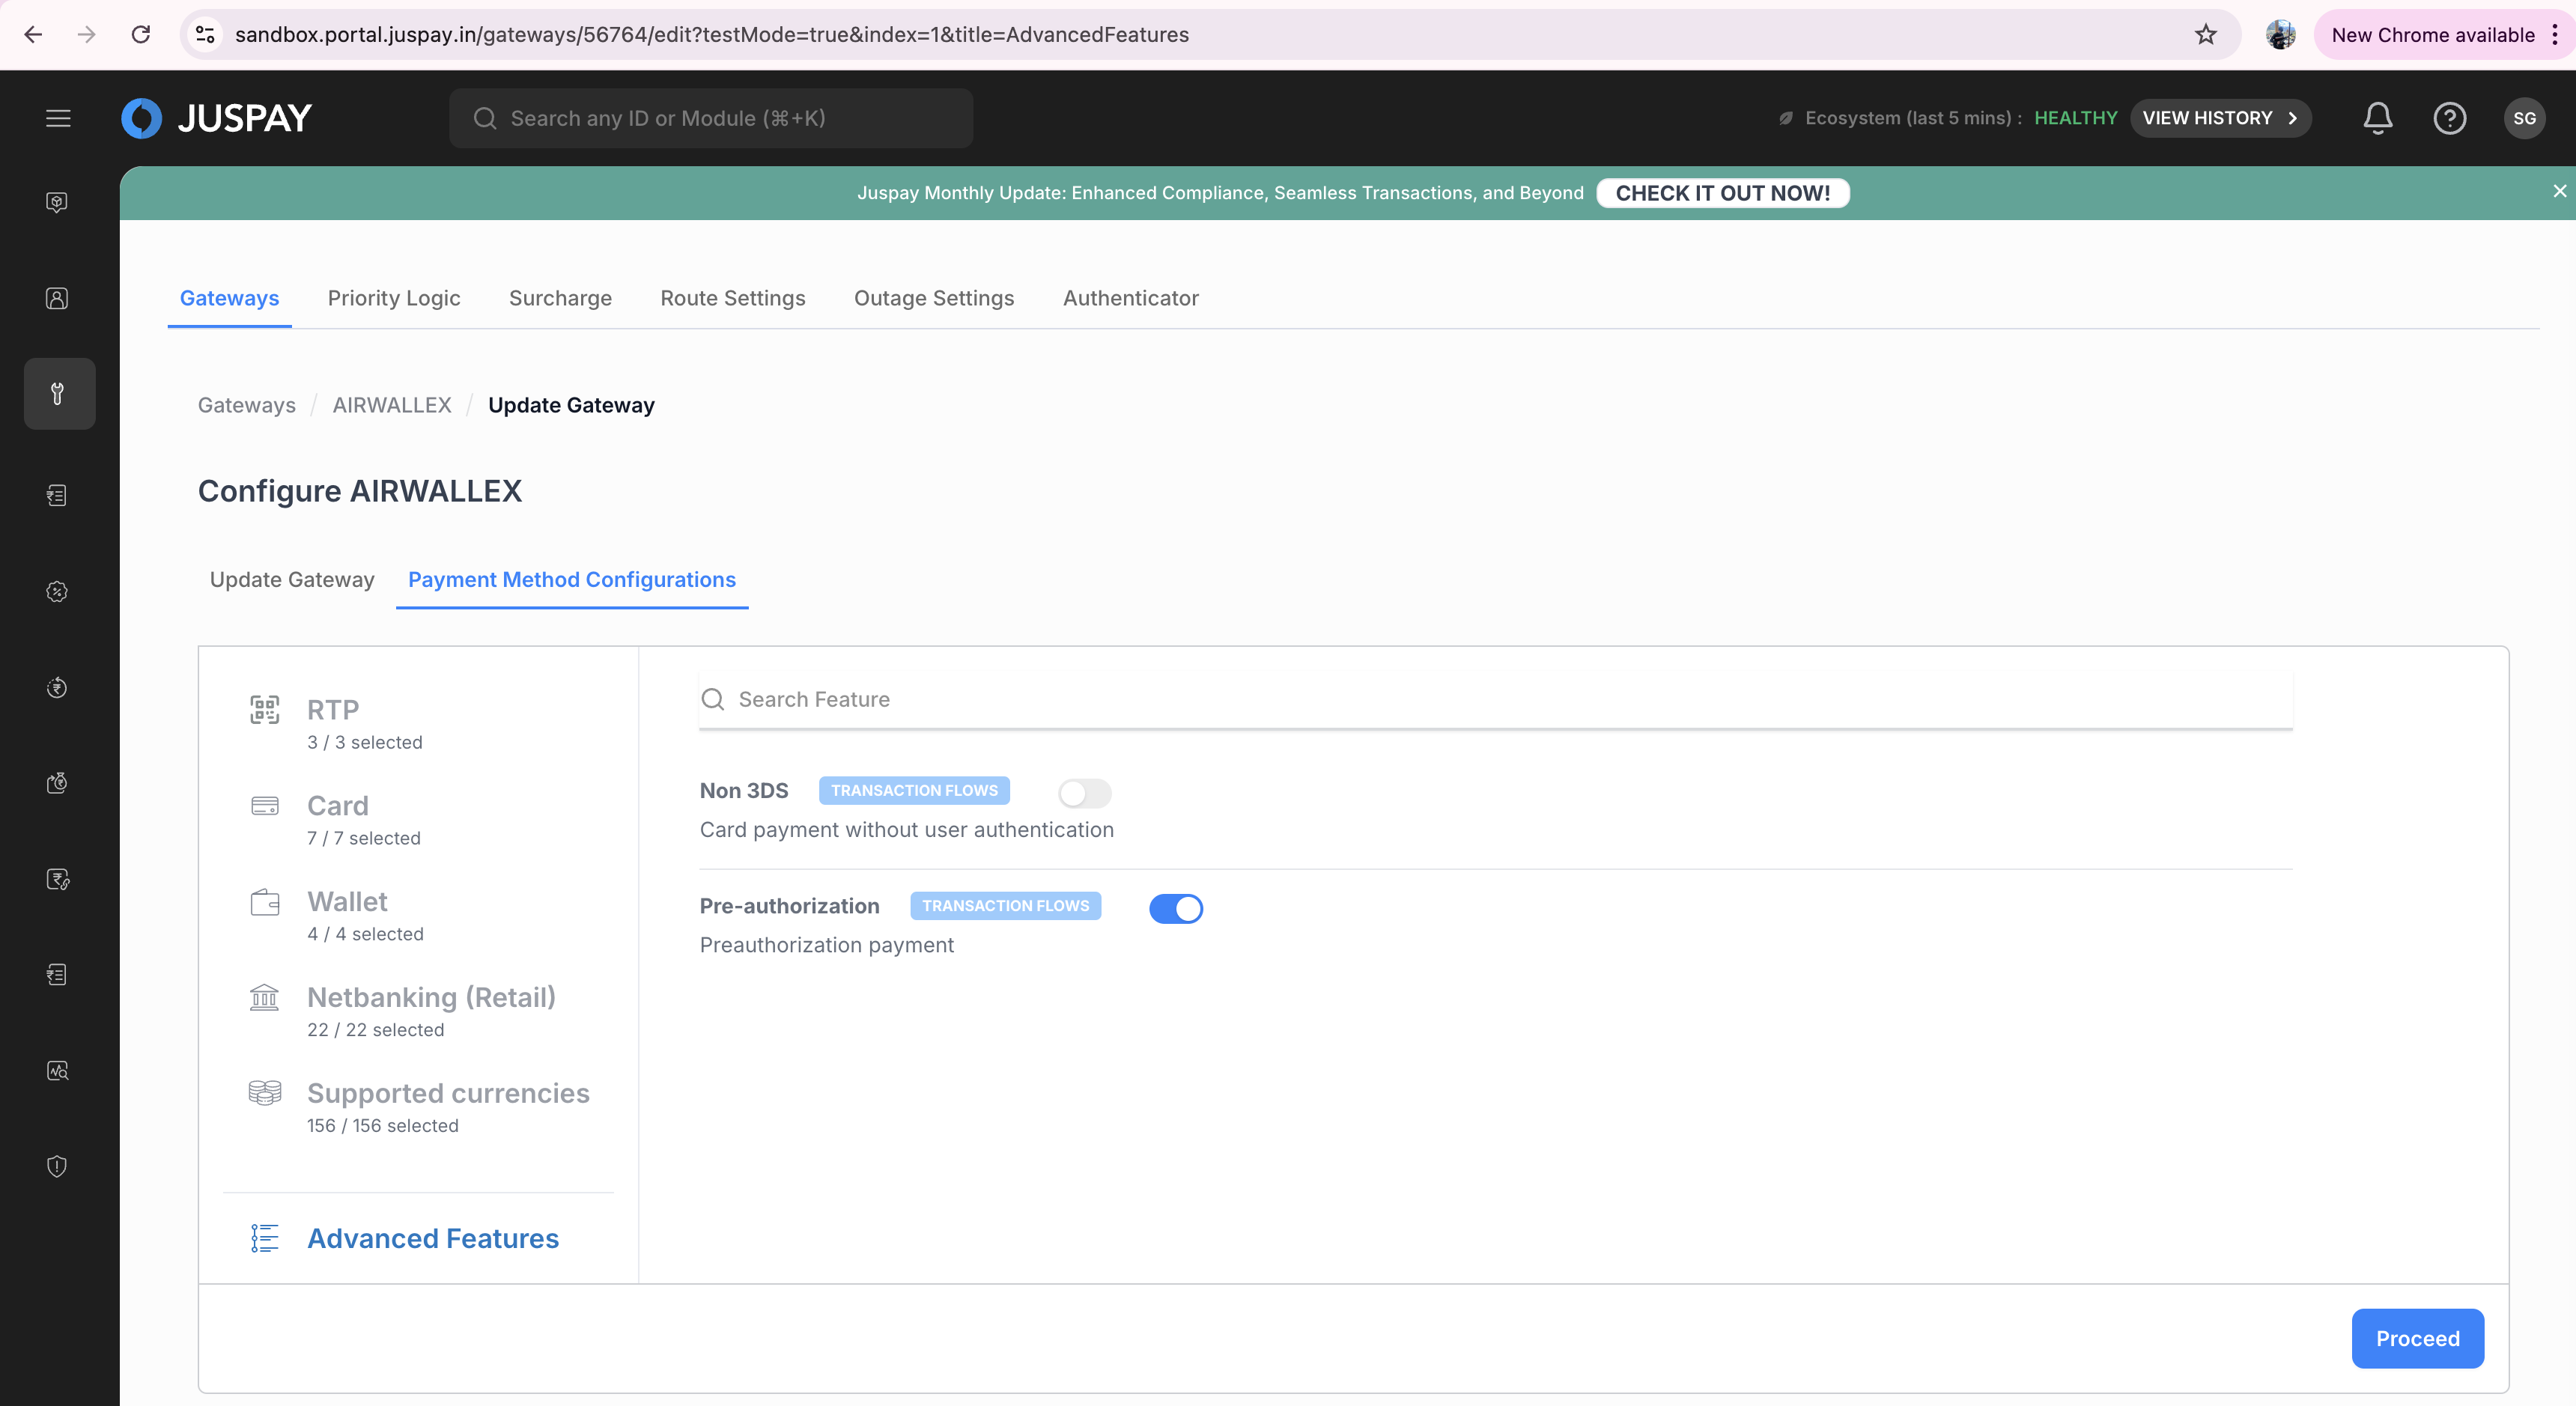Go to AIRWALLEX breadcrumb link
The image size is (2576, 1406).
coord(391,405)
